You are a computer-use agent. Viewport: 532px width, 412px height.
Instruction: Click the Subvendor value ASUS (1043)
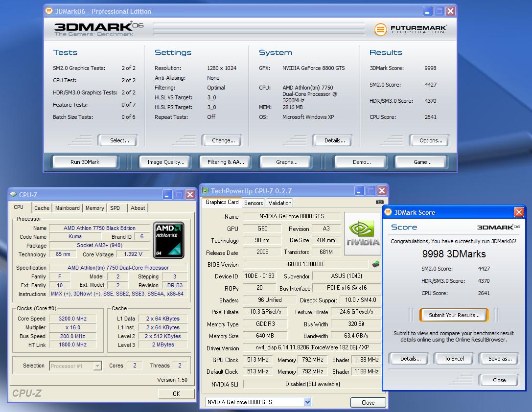tap(347, 276)
